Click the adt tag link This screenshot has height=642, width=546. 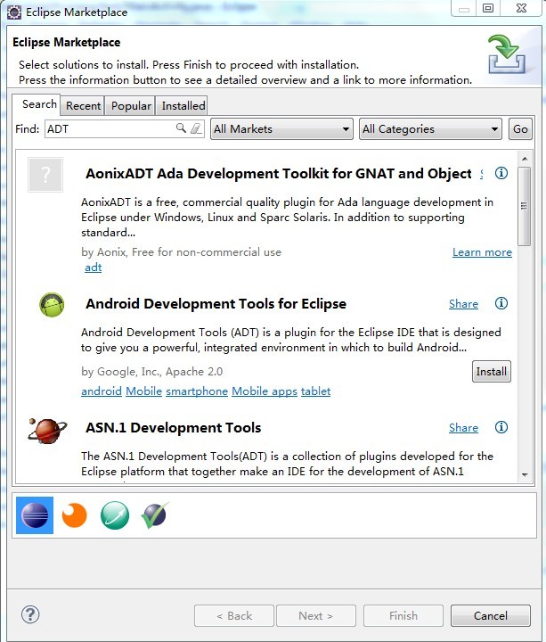pyautogui.click(x=94, y=267)
